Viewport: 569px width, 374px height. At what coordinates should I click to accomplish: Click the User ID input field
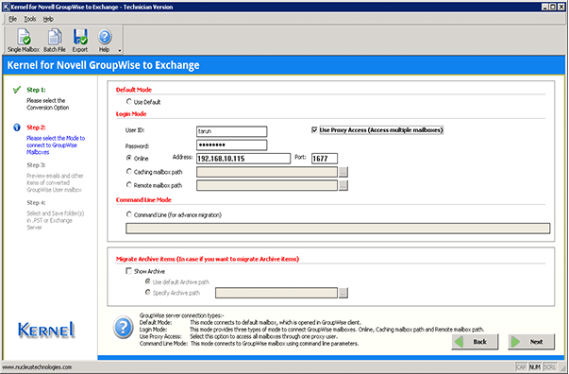point(231,131)
